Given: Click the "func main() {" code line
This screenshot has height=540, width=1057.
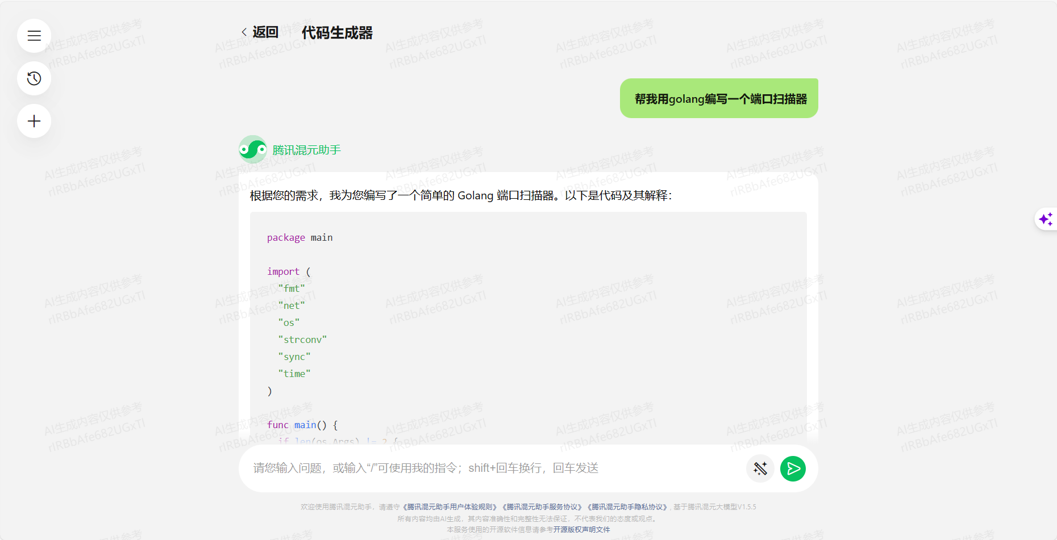Looking at the screenshot, I should (x=302, y=425).
